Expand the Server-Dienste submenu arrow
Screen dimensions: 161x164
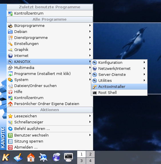click(x=144, y=74)
